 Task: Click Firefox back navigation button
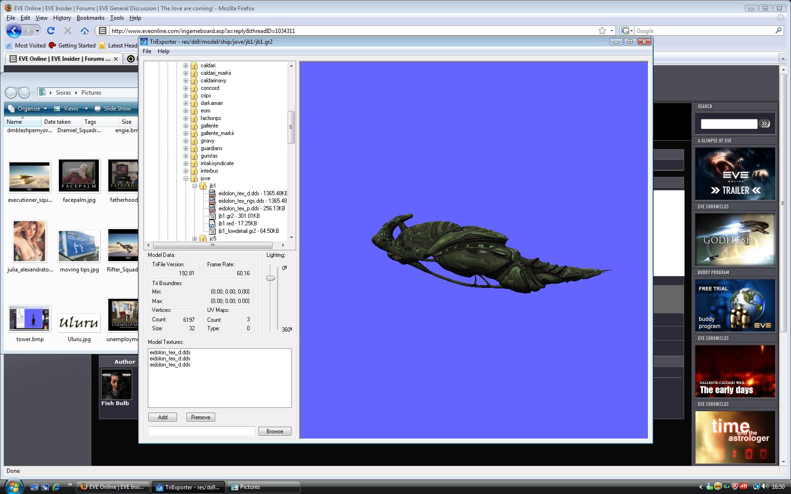click(x=14, y=31)
